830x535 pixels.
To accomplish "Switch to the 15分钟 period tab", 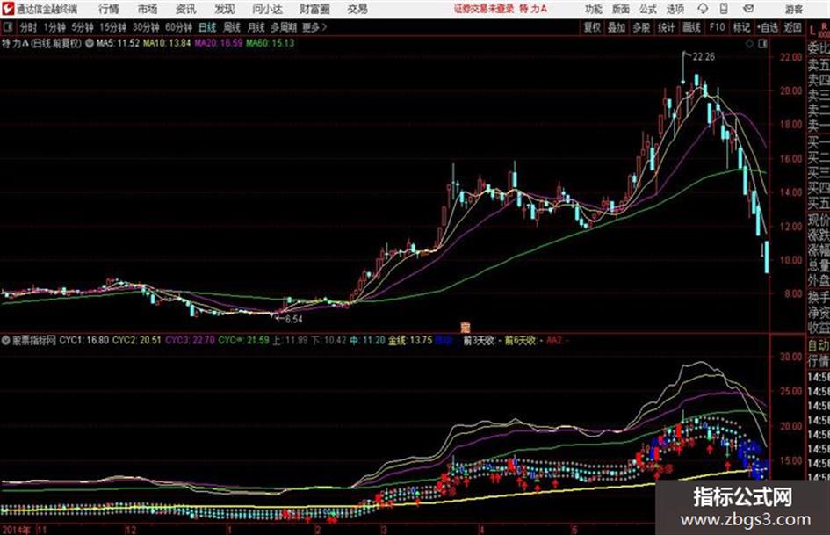I will tap(113, 27).
